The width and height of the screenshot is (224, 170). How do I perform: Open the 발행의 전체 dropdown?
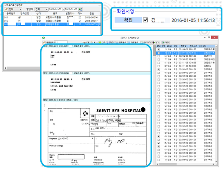tap(42, 9)
